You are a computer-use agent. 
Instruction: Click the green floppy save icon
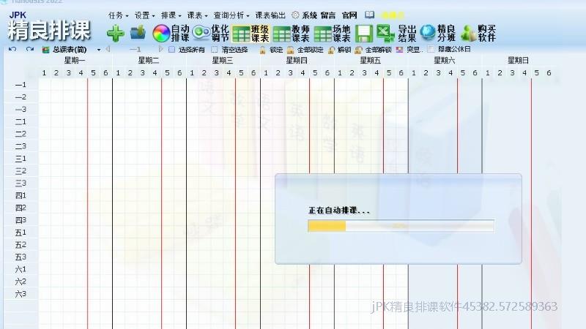(363, 34)
